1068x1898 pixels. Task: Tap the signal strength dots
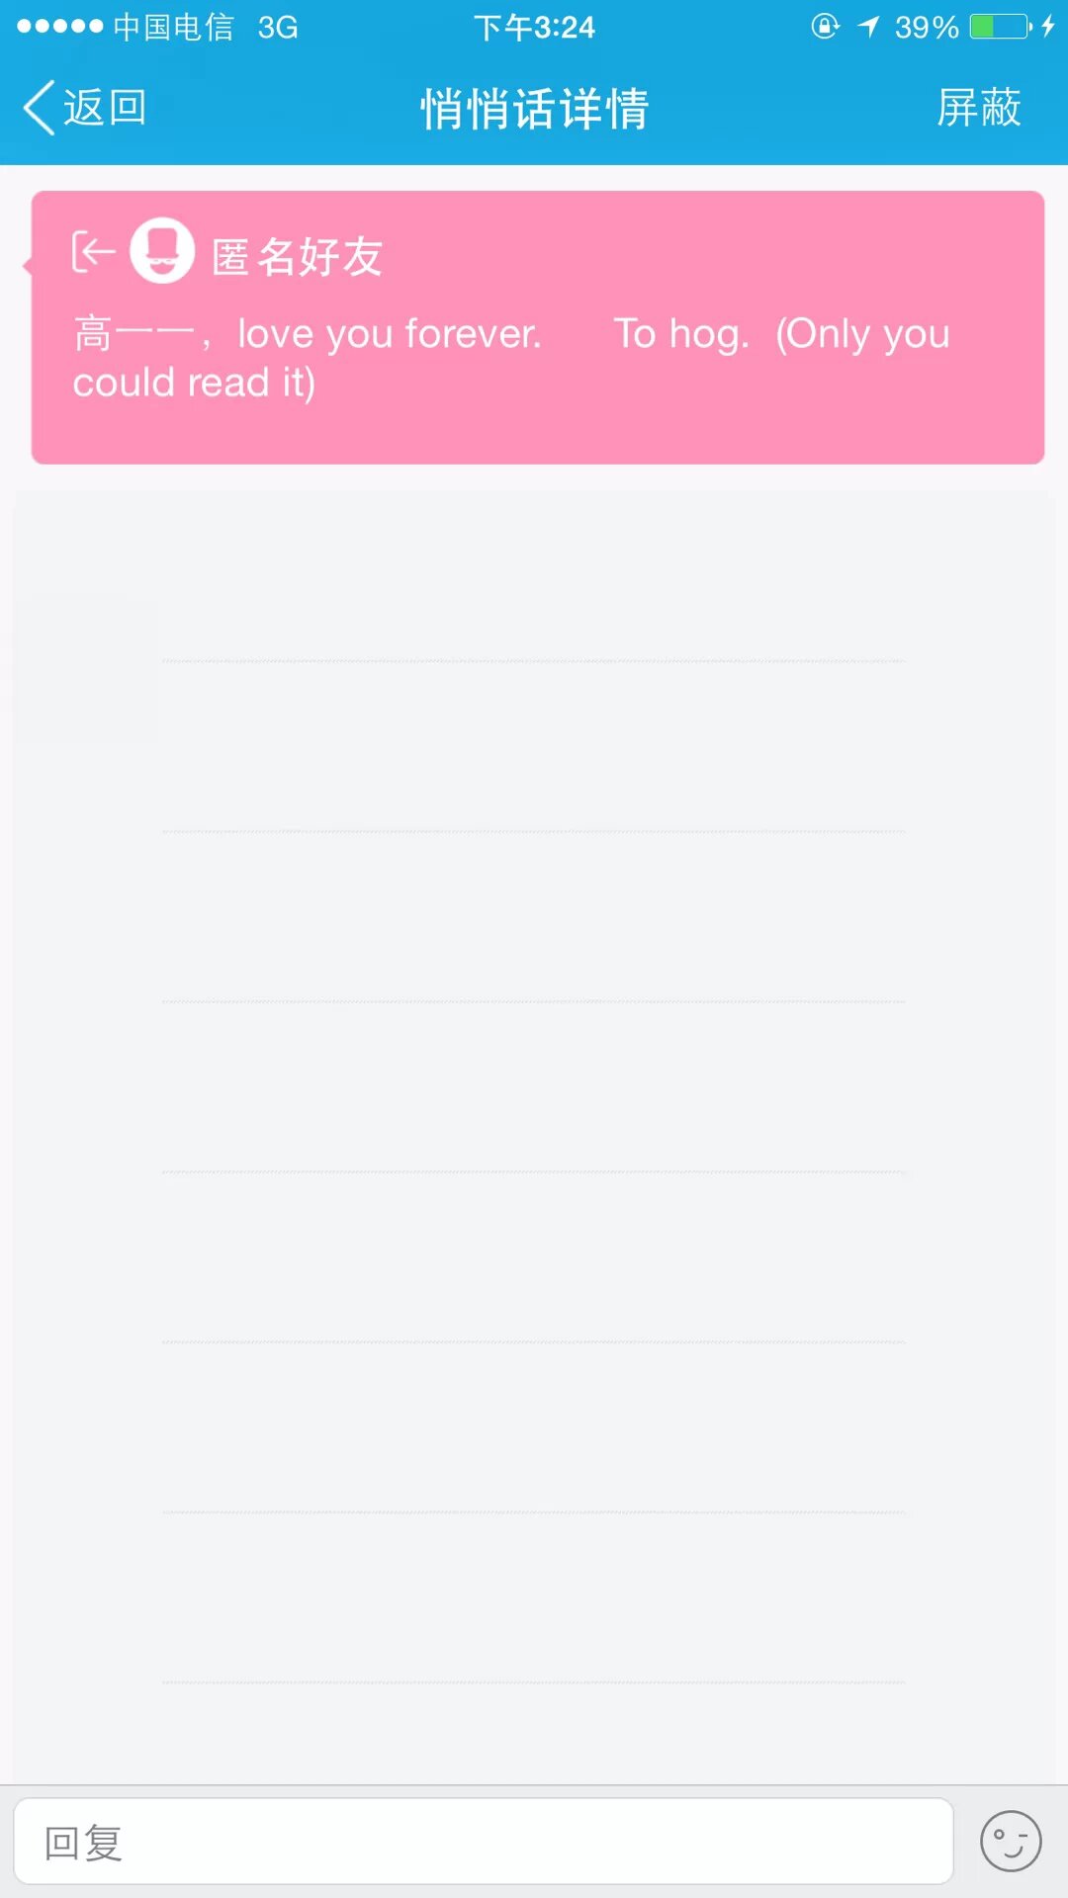(x=59, y=27)
